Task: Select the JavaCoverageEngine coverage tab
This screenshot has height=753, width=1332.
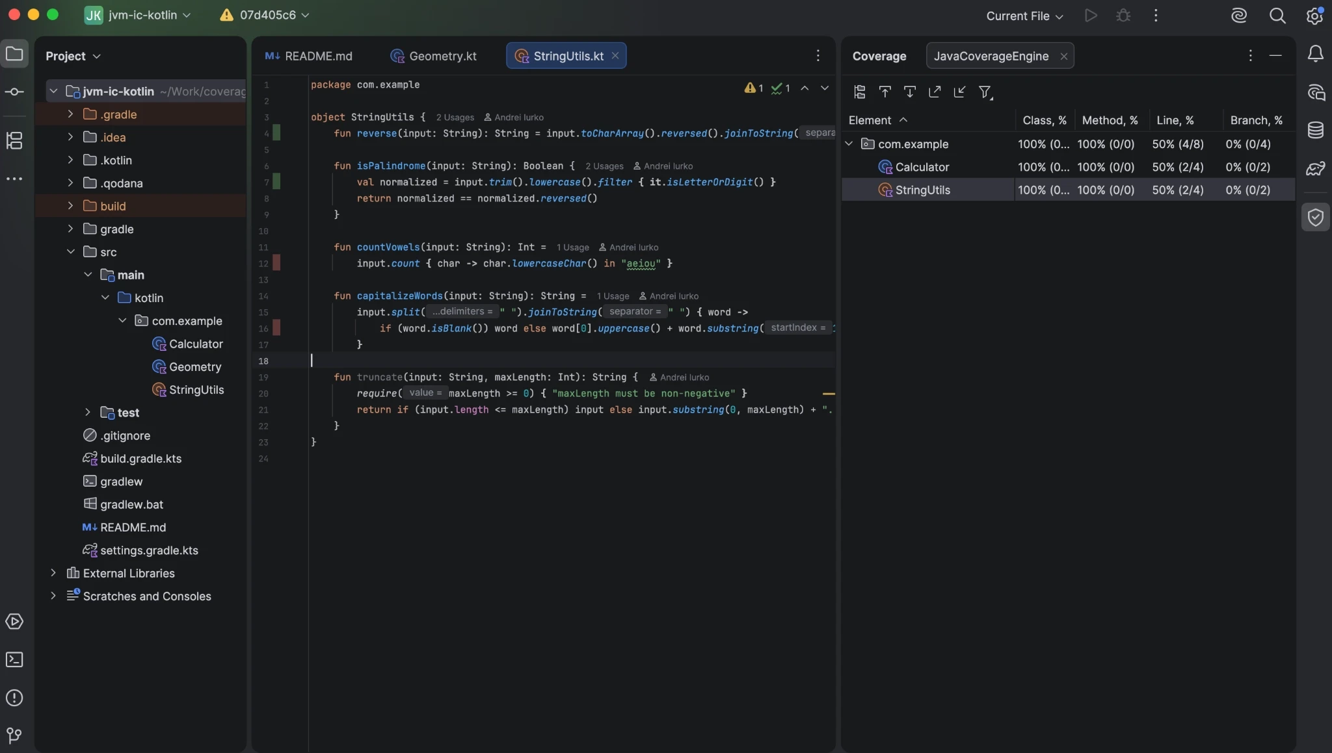Action: (991, 56)
